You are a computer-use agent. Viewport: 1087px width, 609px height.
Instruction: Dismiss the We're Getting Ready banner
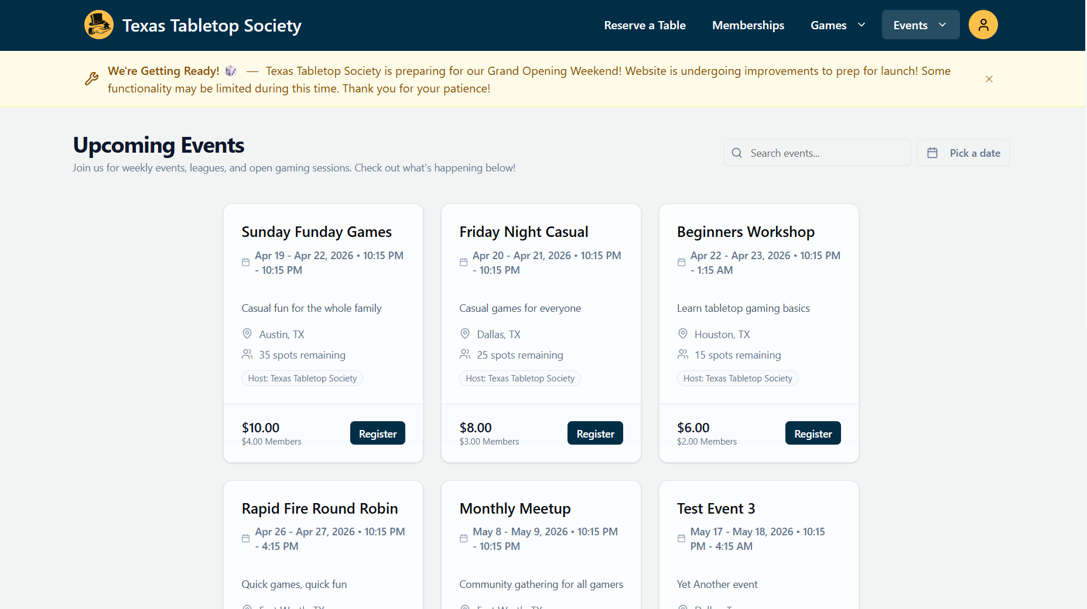[989, 79]
